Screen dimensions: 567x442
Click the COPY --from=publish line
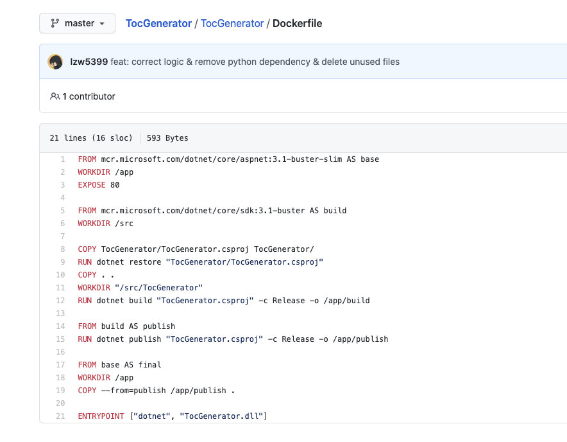pyautogui.click(x=157, y=391)
